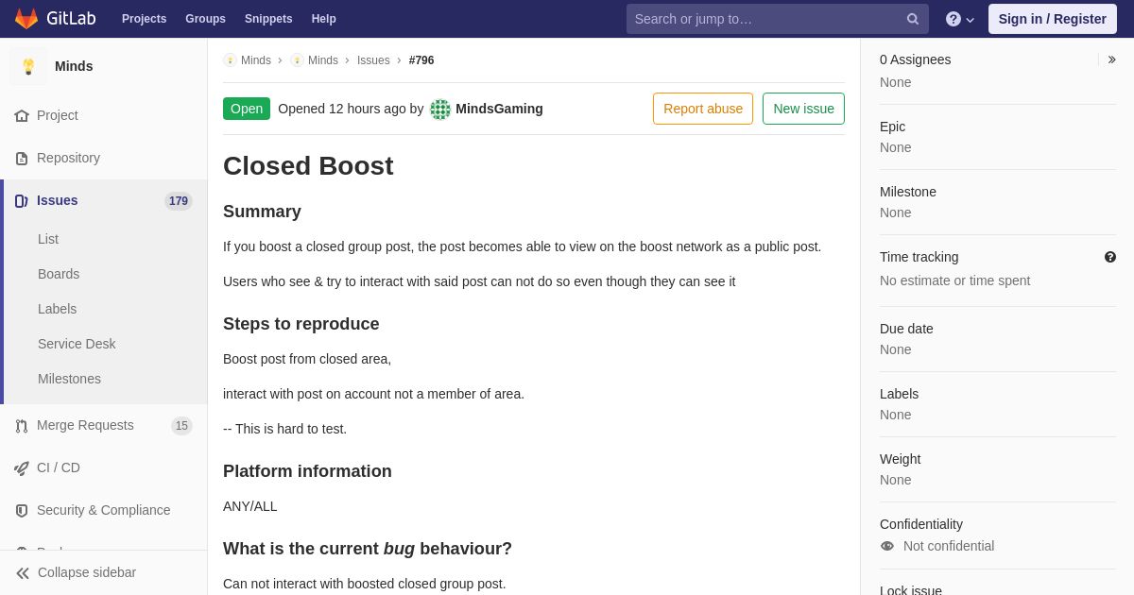1134x595 pixels.
Task: Open CI / CD sidebar label
Action: [59, 467]
